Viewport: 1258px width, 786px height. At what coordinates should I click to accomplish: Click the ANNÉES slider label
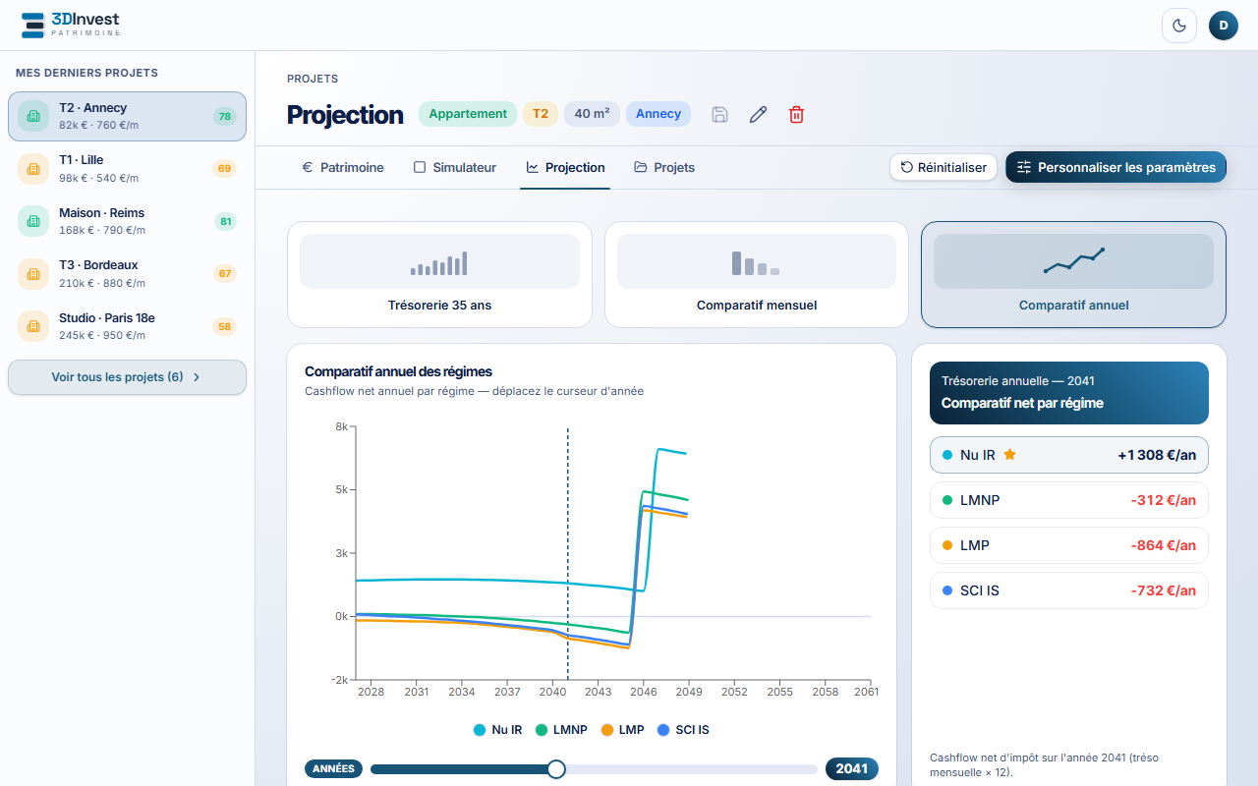click(333, 769)
